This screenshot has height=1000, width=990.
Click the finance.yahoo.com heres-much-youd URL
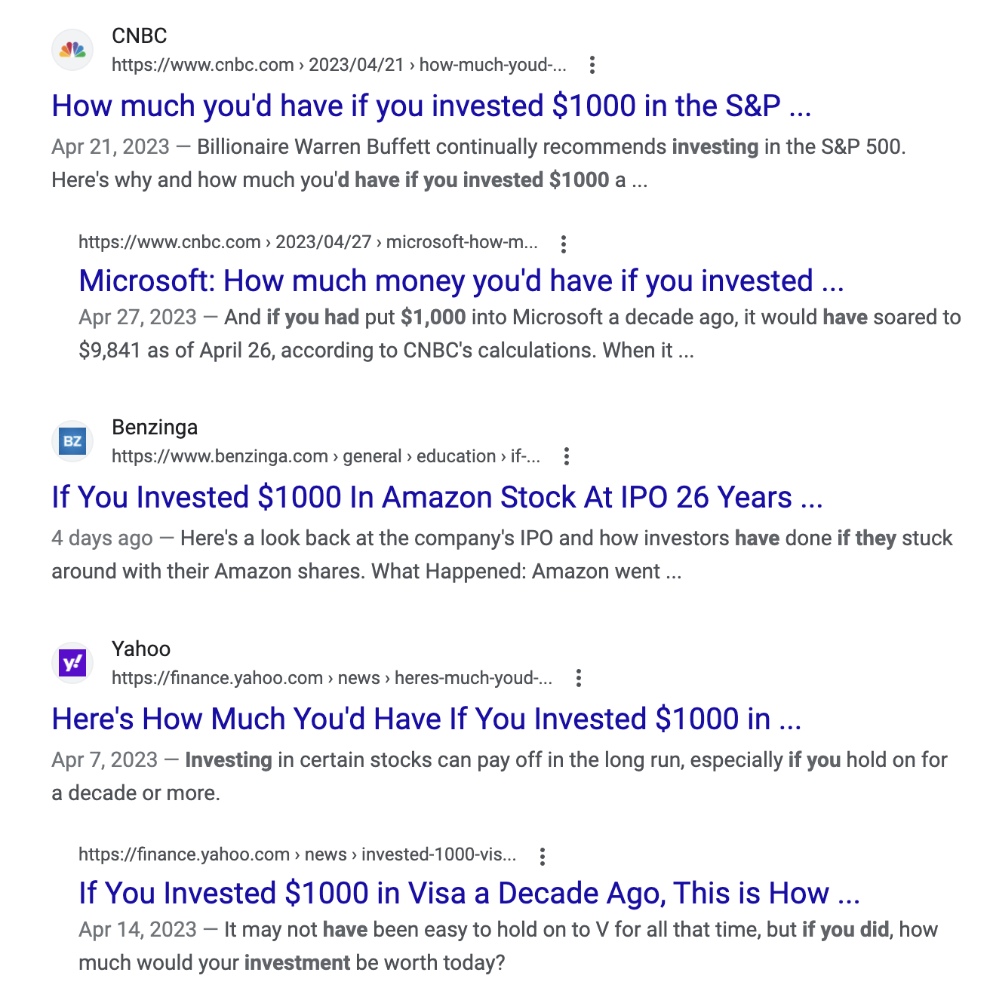tap(331, 678)
